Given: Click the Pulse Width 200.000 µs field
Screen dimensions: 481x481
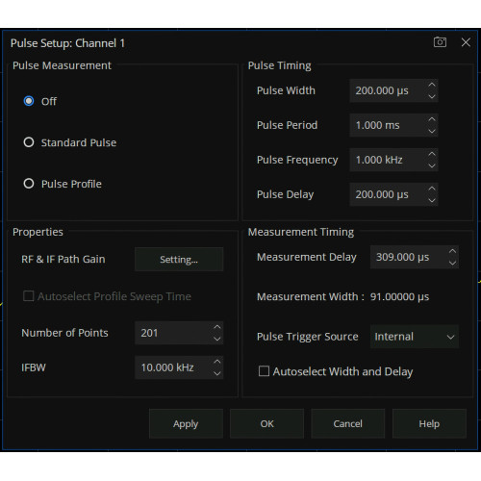Looking at the screenshot, I should (x=393, y=90).
